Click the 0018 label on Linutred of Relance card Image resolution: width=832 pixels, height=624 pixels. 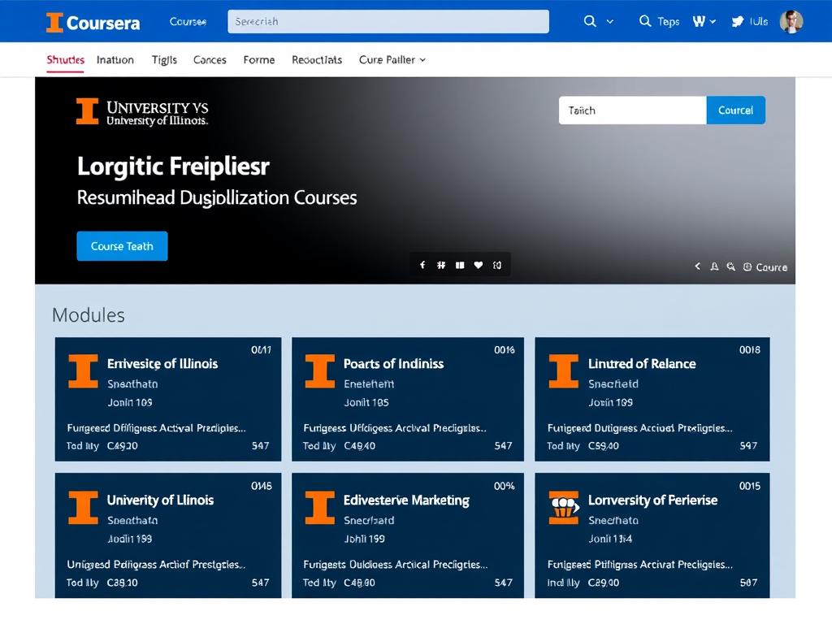(x=750, y=349)
